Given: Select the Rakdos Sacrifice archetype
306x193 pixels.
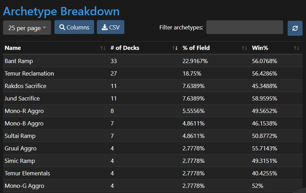Looking at the screenshot, I should pyautogui.click(x=25, y=86).
